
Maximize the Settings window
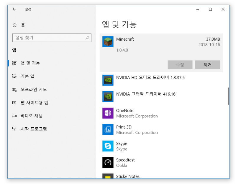pos(210,9)
